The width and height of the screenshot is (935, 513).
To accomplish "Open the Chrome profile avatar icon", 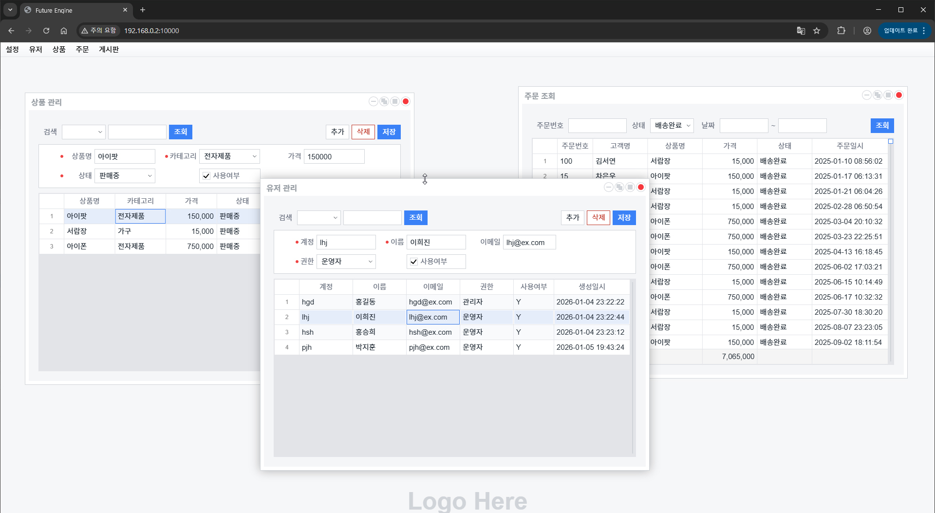I will tap(867, 31).
